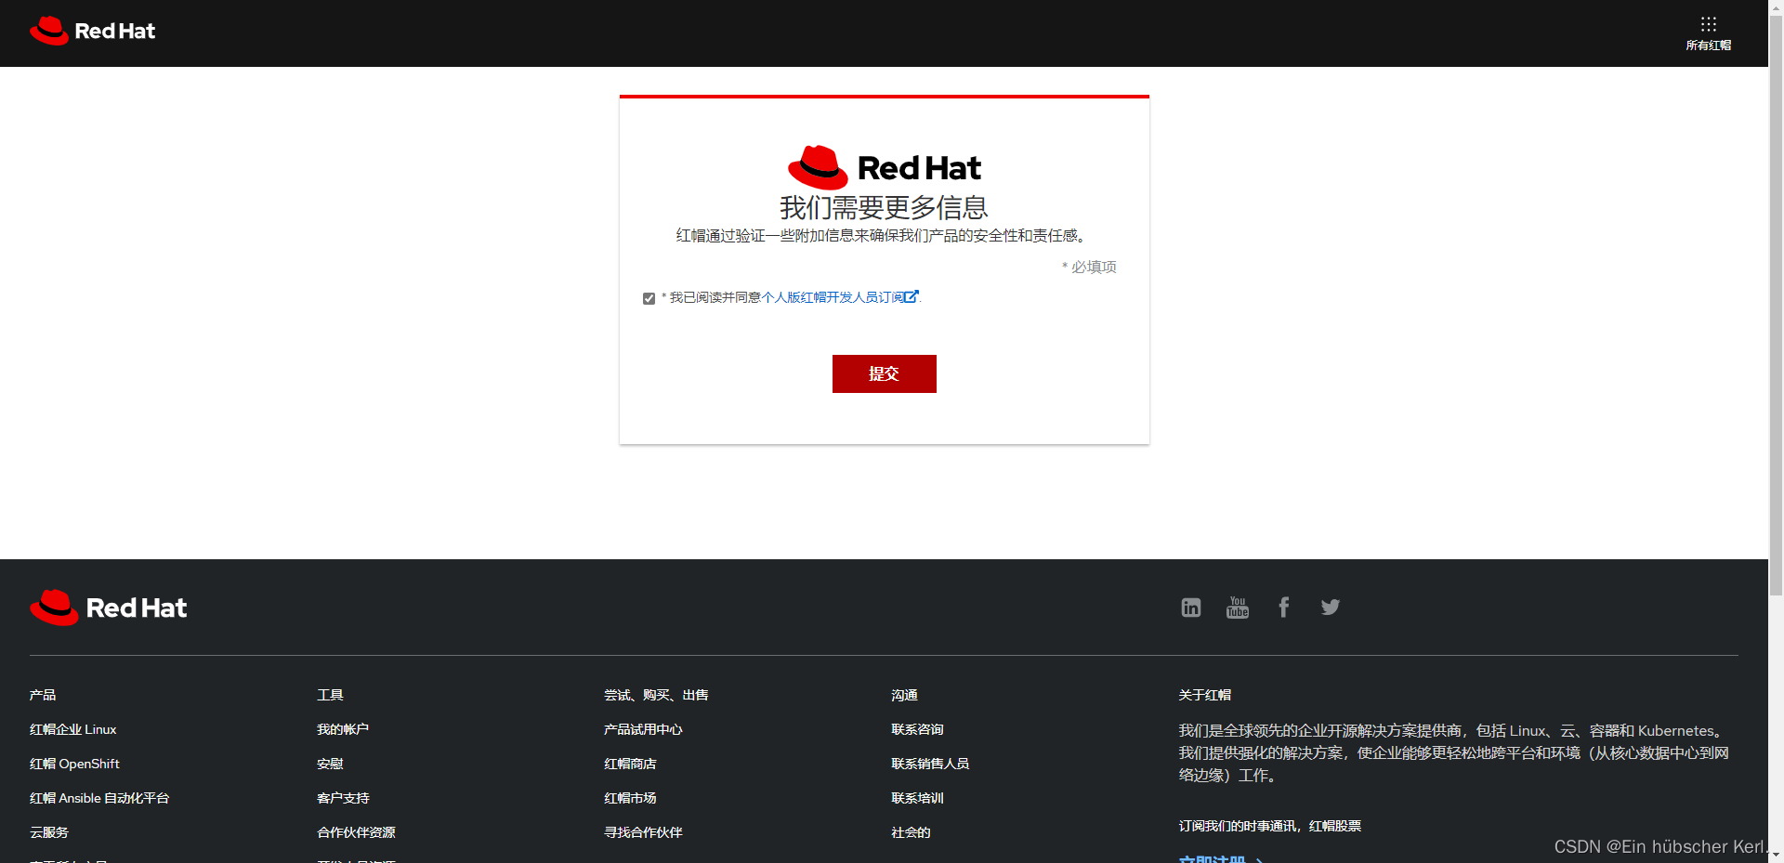Click the 产品 footer column heading
This screenshot has height=863, width=1784.
42,695
